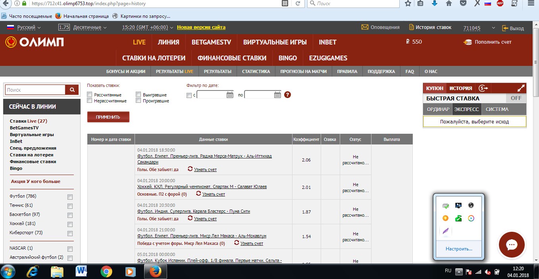
Task: Open Оповещения notifications
Action: tap(380, 27)
